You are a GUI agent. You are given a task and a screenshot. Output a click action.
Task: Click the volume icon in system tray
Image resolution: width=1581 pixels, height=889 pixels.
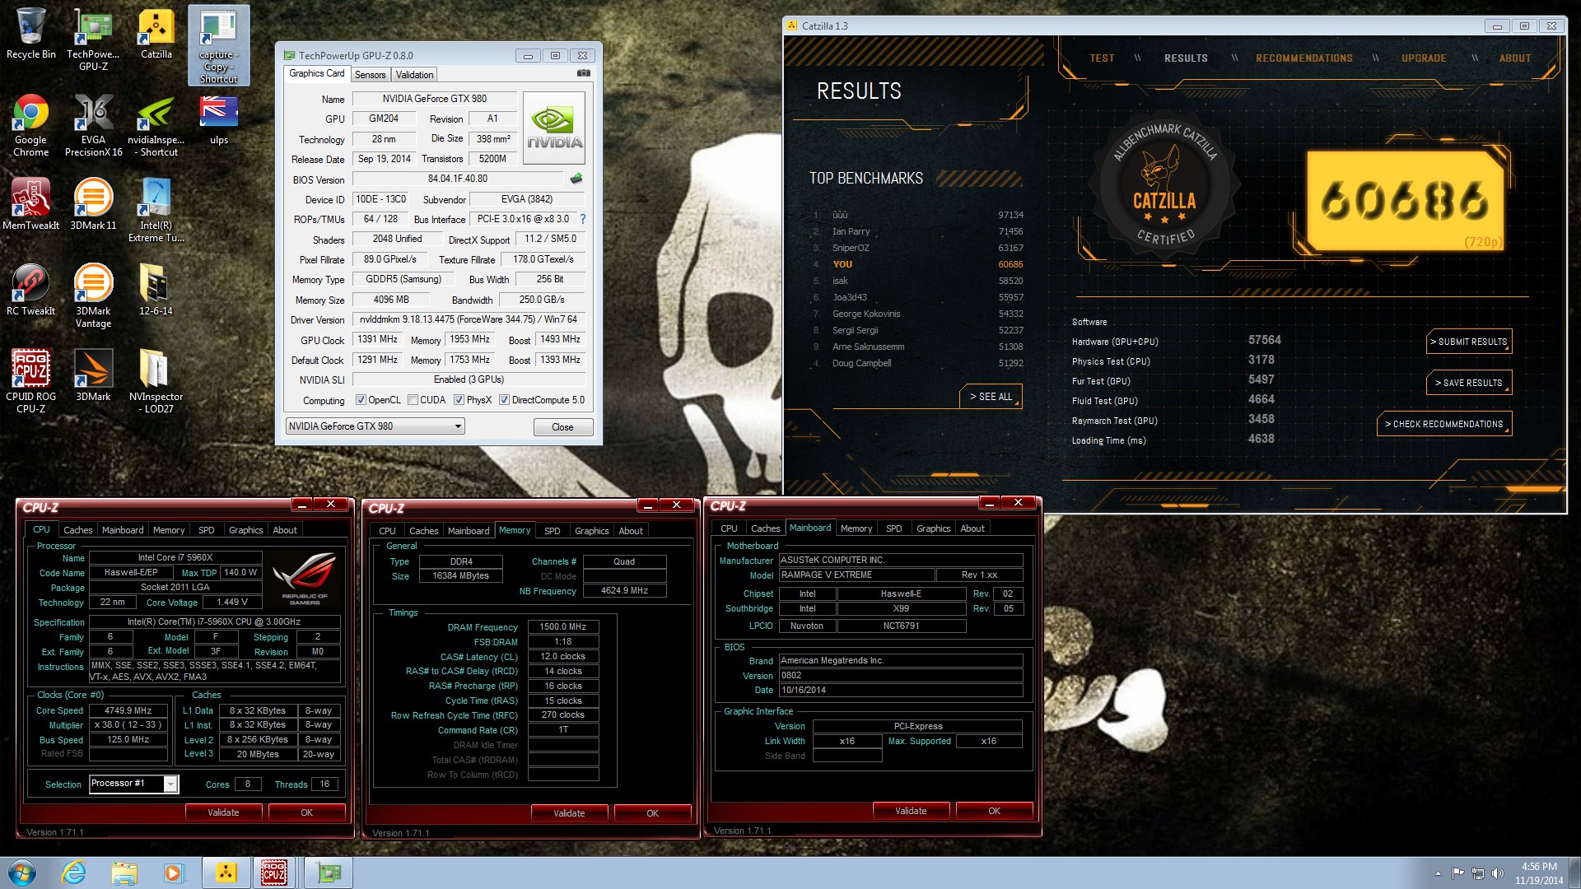[x=1498, y=873]
